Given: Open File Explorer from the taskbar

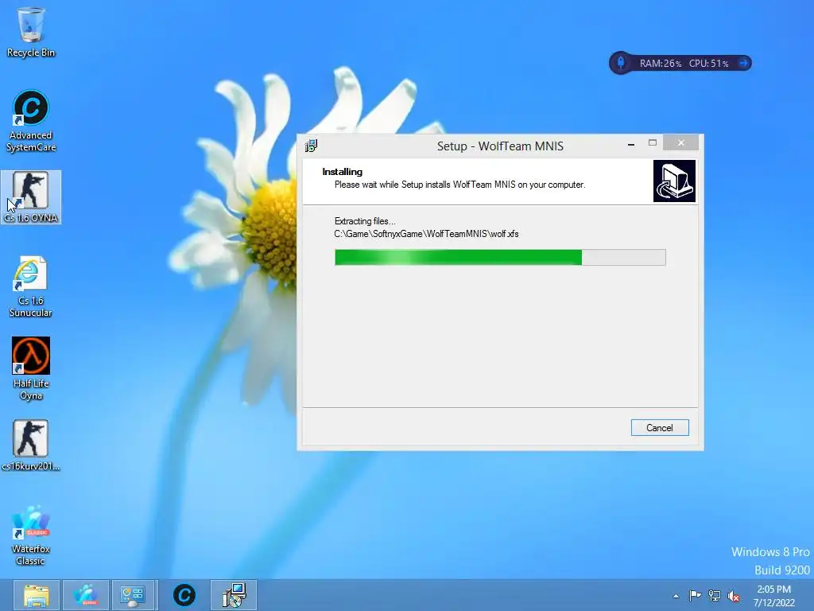Looking at the screenshot, I should coord(37,595).
